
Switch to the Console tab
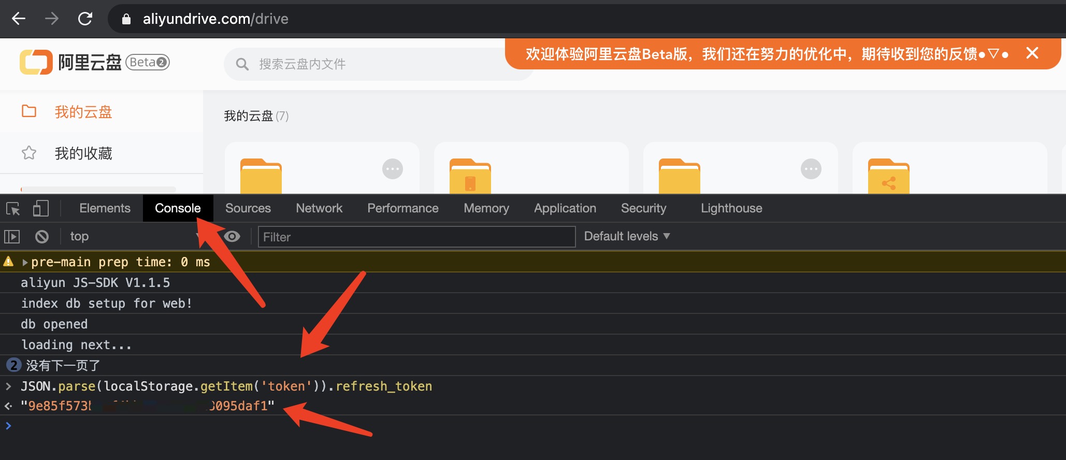(178, 208)
